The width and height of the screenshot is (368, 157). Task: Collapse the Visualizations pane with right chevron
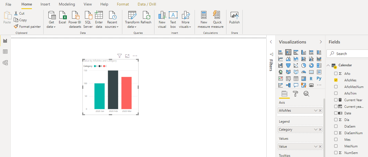[320, 42]
